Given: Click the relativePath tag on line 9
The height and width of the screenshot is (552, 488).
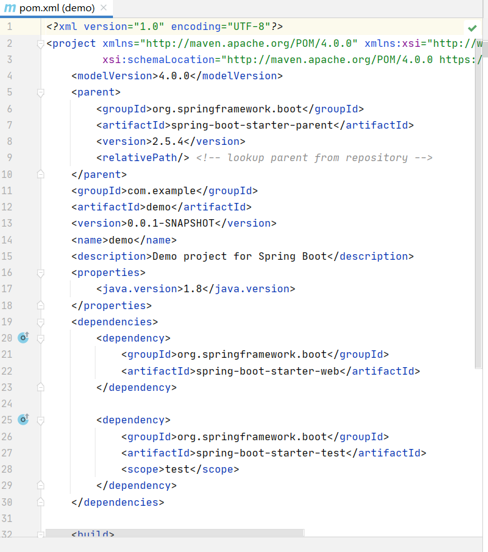Looking at the screenshot, I should [x=143, y=157].
